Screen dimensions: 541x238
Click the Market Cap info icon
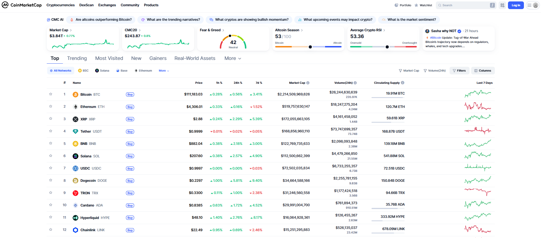click(308, 83)
